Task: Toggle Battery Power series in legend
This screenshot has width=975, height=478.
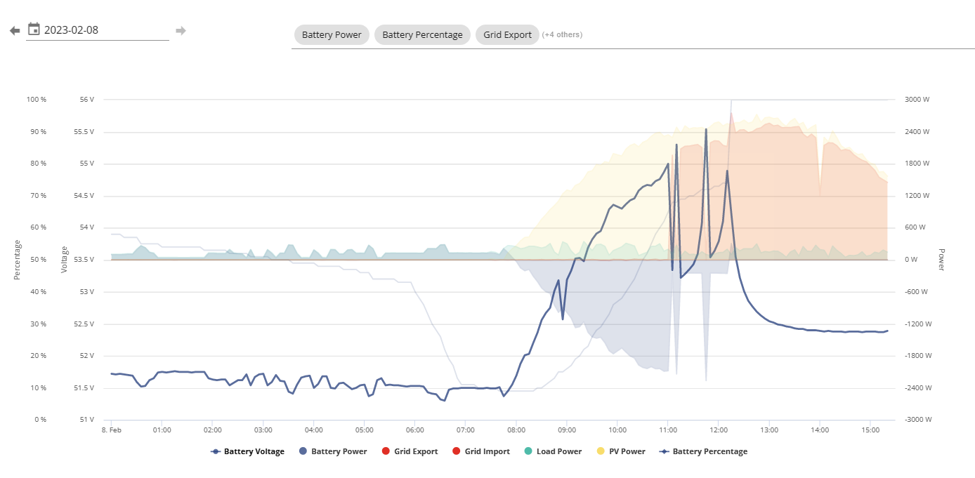Action: coord(333,451)
